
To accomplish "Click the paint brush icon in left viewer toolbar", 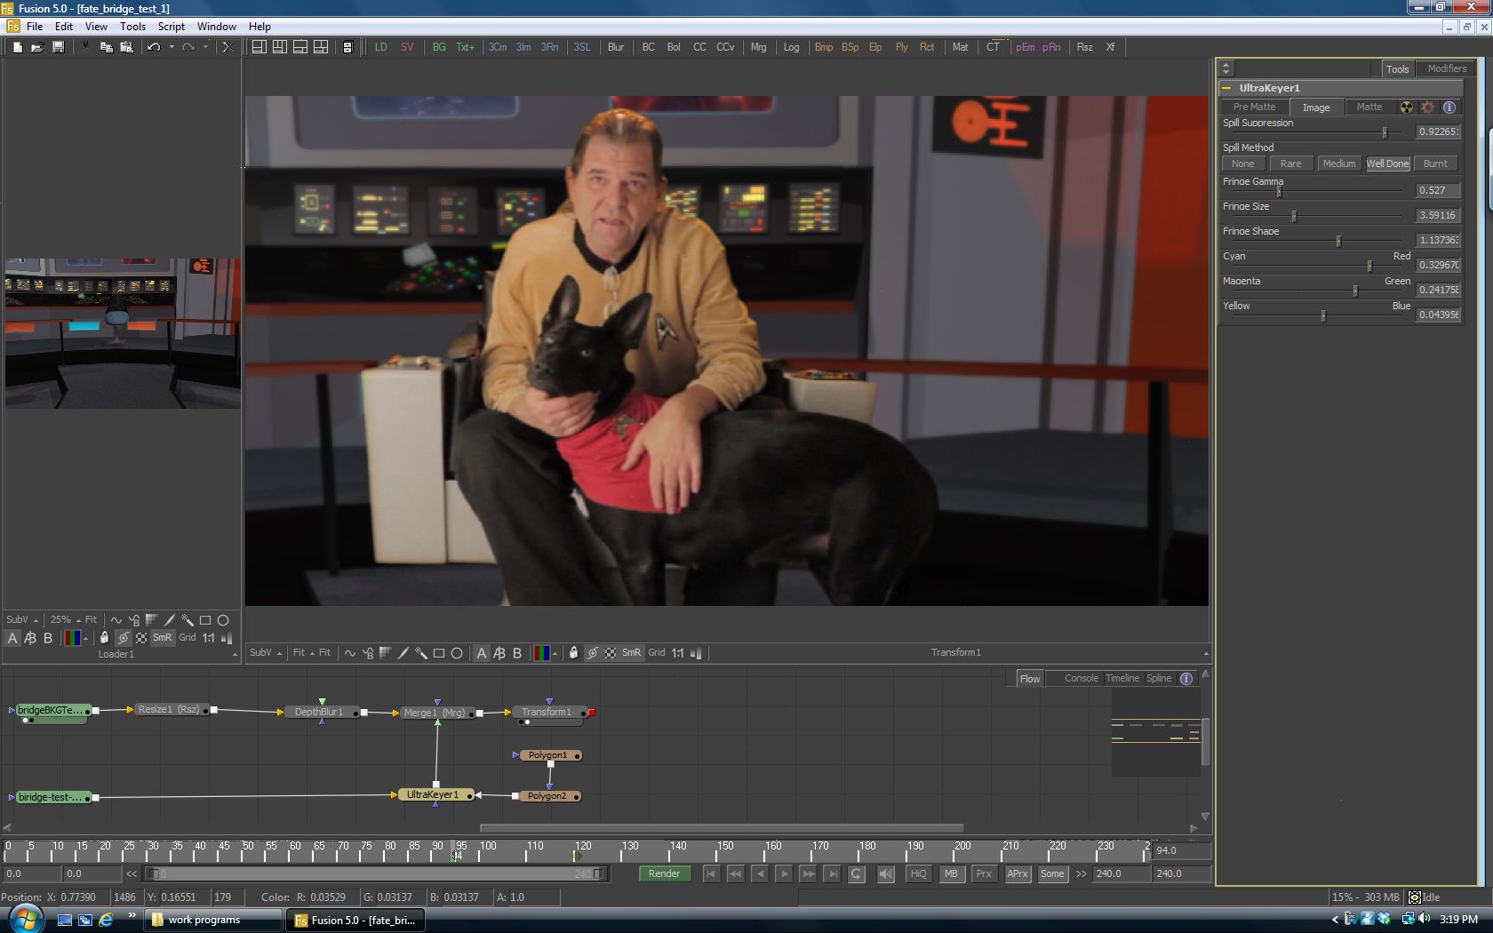I will [169, 620].
